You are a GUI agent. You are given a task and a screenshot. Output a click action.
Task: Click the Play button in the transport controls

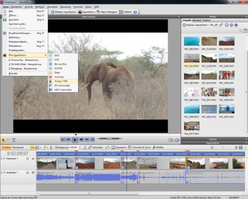tap(75, 140)
